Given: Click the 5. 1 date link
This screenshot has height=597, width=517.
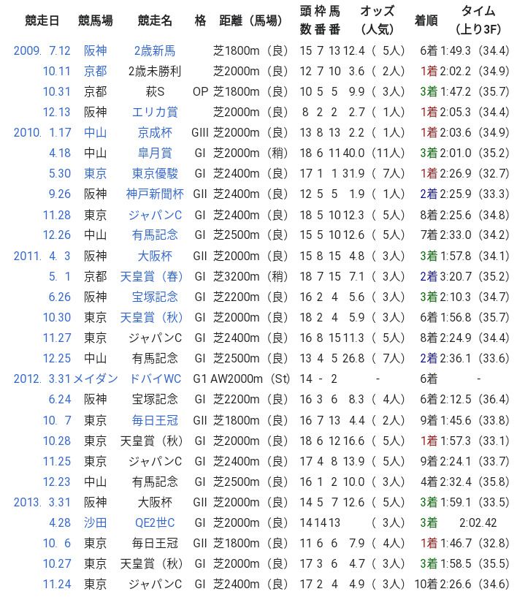Looking at the screenshot, I should [x=60, y=276].
